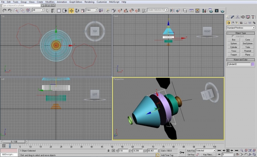Click the Use Pivot Point Center icon
The height and width of the screenshot is (157, 257).
point(101,11)
